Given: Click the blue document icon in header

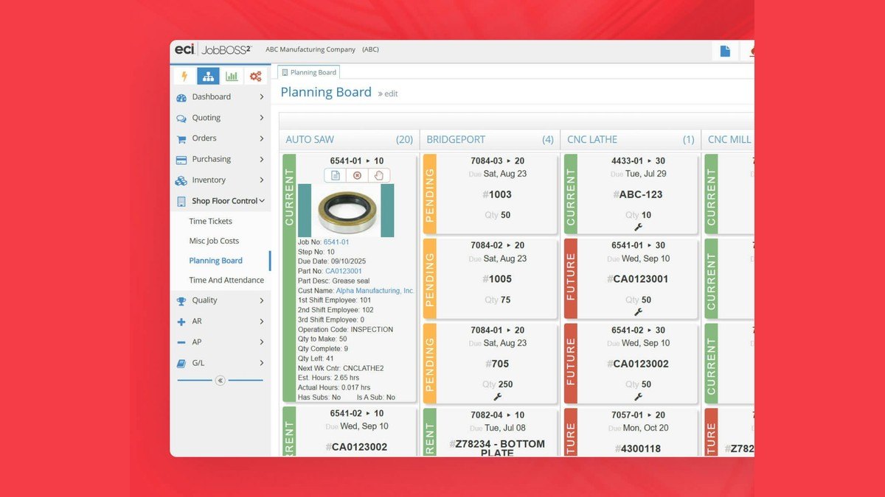Looking at the screenshot, I should pyautogui.click(x=725, y=51).
